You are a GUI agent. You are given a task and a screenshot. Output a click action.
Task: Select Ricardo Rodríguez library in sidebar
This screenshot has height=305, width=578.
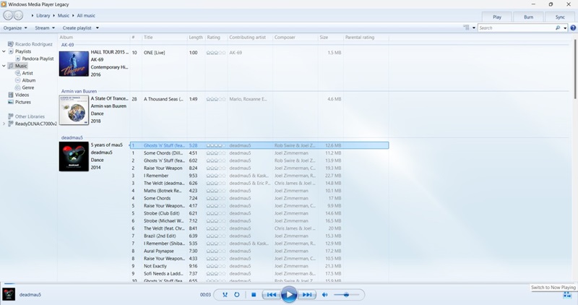[30, 44]
